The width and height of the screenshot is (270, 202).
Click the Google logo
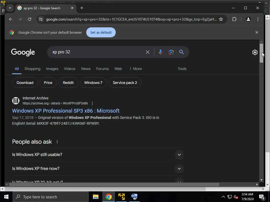pyautogui.click(x=23, y=52)
